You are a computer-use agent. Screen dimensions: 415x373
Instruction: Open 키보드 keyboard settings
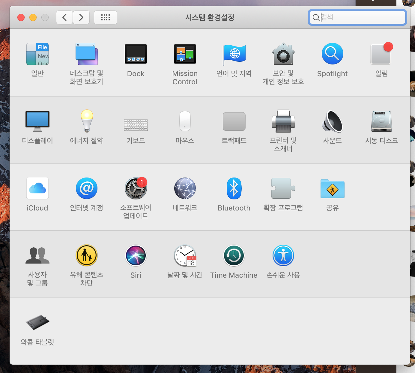tap(136, 125)
